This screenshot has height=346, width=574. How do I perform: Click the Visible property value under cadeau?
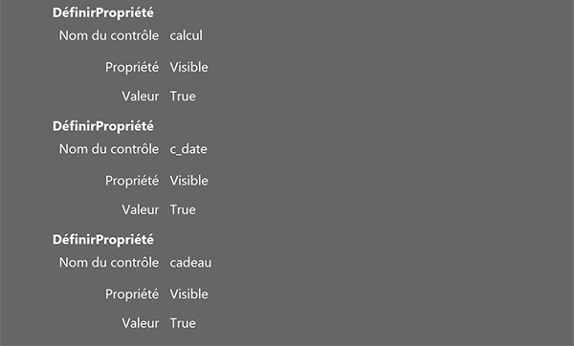(x=188, y=293)
